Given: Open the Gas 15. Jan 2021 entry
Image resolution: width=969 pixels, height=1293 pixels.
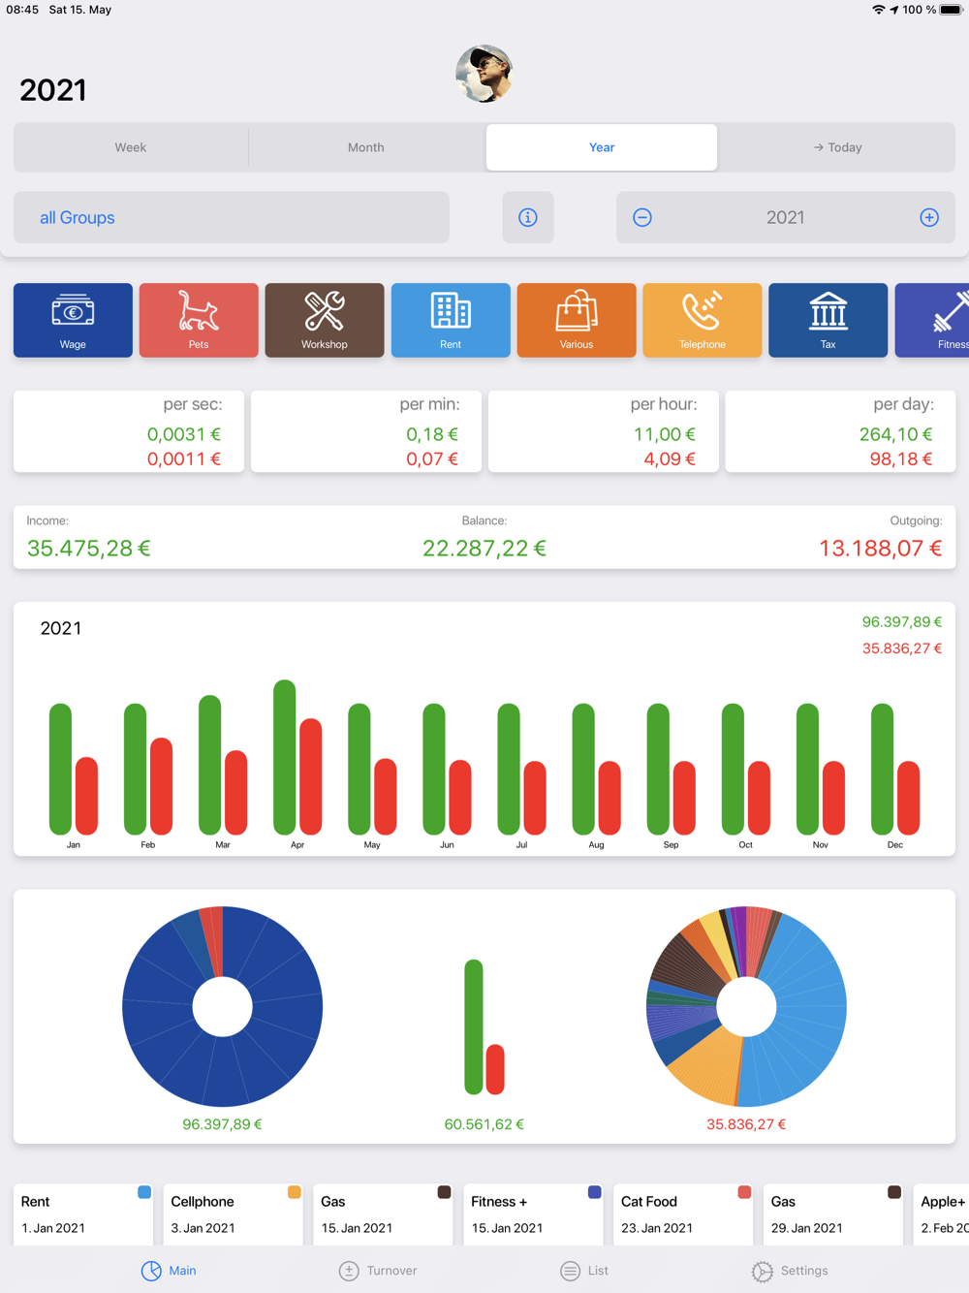Looking at the screenshot, I should 384,1214.
